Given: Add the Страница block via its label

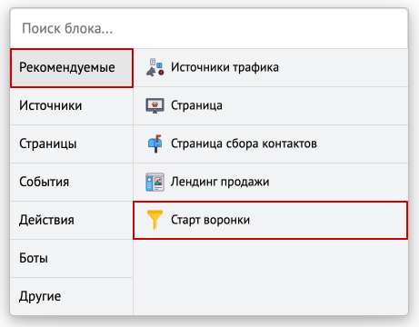Looking at the screenshot, I should 196,105.
